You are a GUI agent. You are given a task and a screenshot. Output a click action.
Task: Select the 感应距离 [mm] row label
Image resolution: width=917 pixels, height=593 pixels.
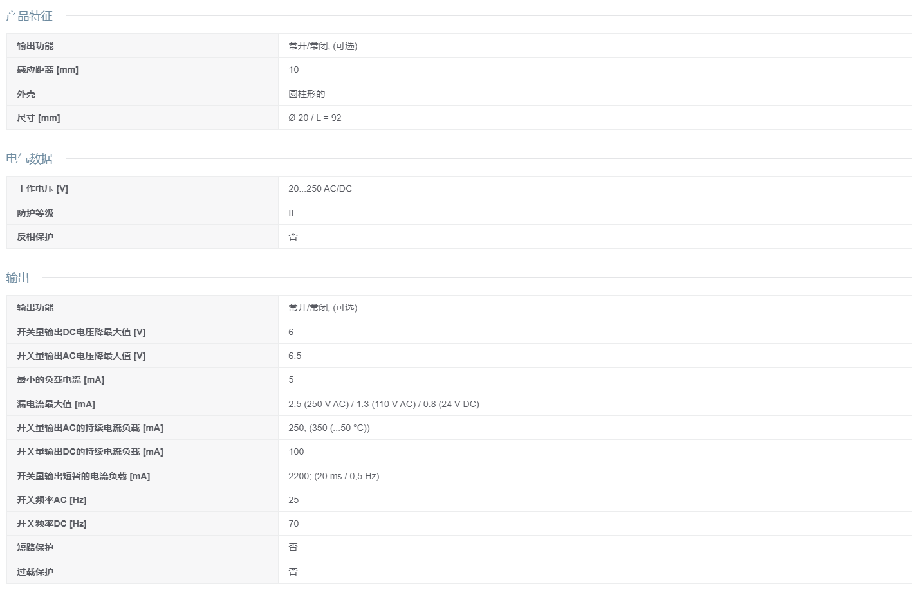point(48,69)
